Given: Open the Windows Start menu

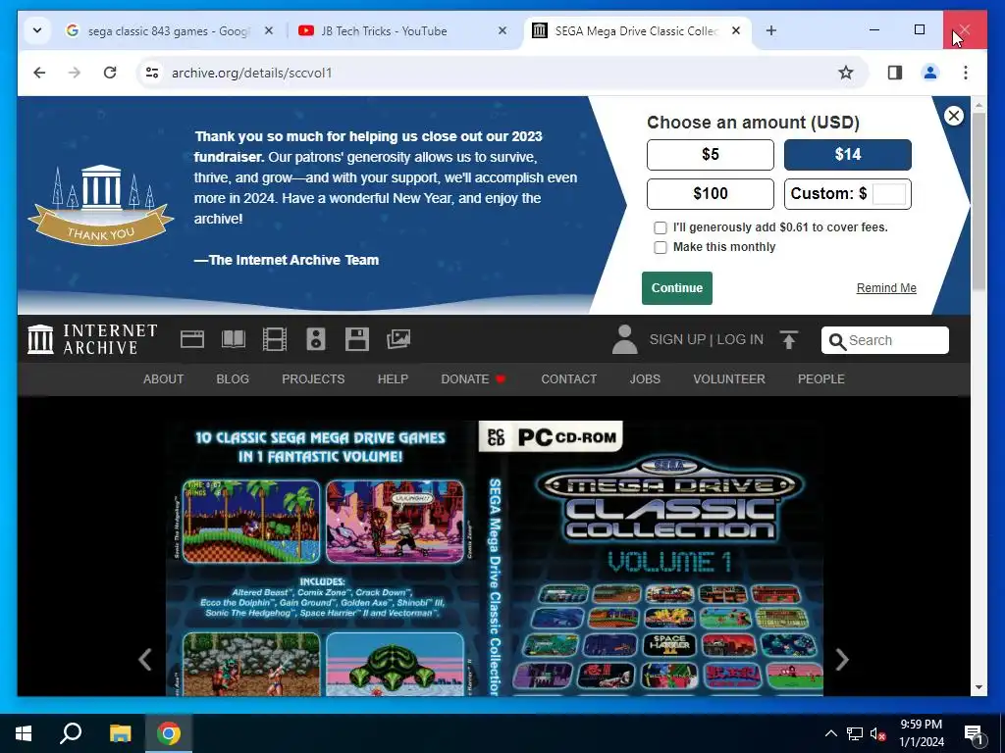Looking at the screenshot, I should pos(24,733).
